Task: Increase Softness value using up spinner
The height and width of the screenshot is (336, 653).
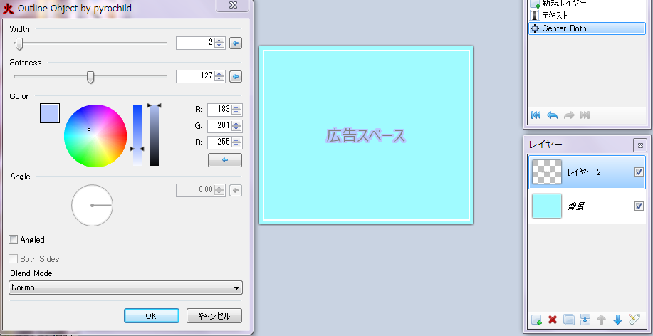Action: [219, 74]
